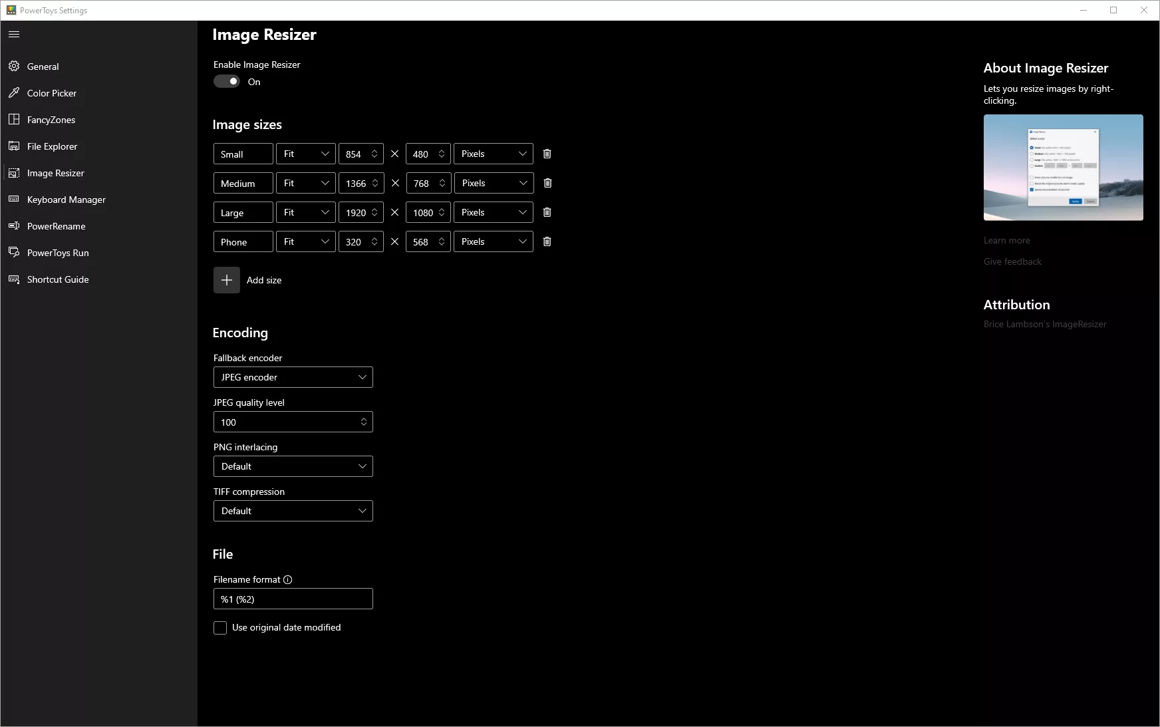Open the Keyboard Manager page

(99, 200)
